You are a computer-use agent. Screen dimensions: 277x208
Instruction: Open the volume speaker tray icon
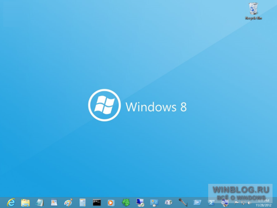point(249,203)
